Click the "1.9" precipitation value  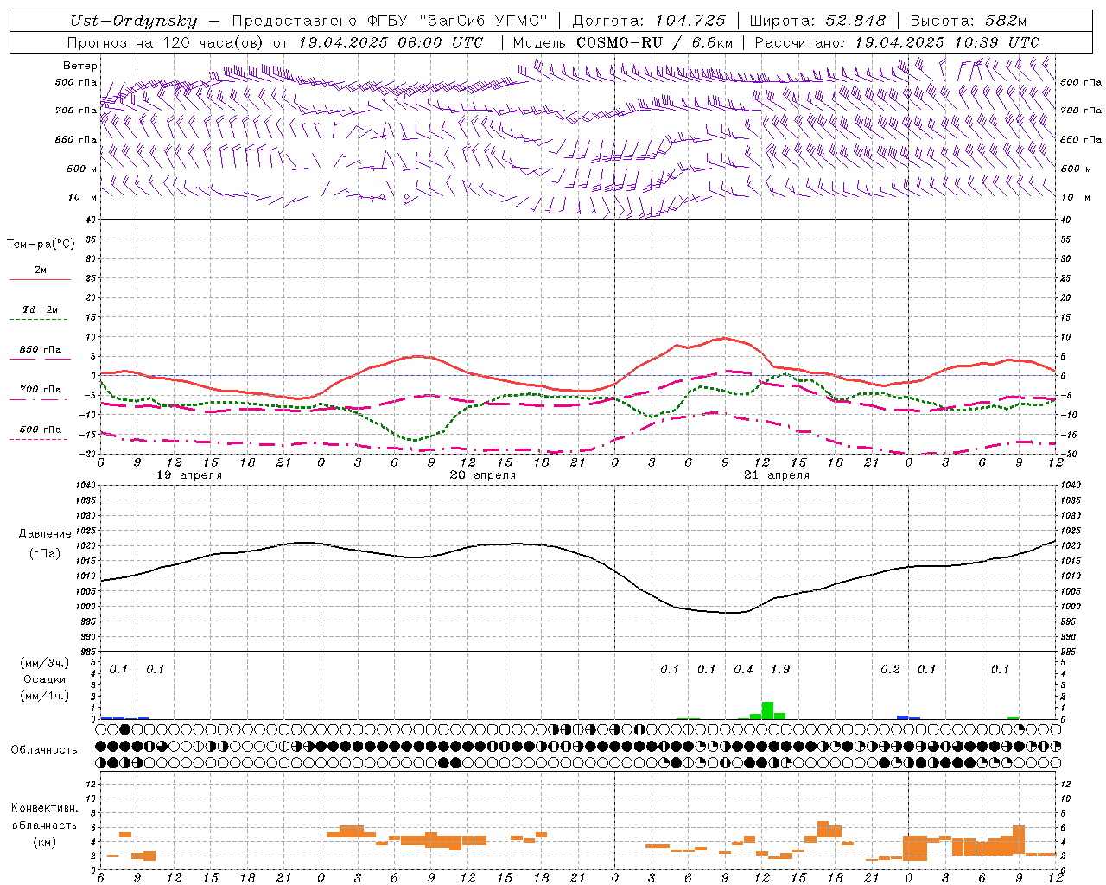(x=780, y=670)
